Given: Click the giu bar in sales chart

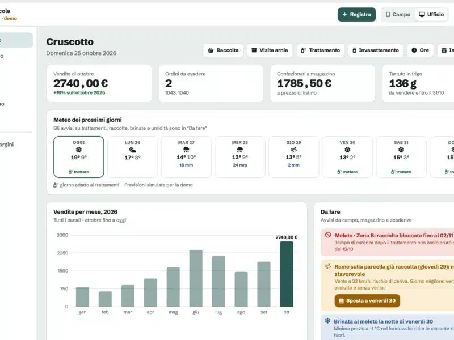Looking at the screenshot, I should (x=196, y=278).
